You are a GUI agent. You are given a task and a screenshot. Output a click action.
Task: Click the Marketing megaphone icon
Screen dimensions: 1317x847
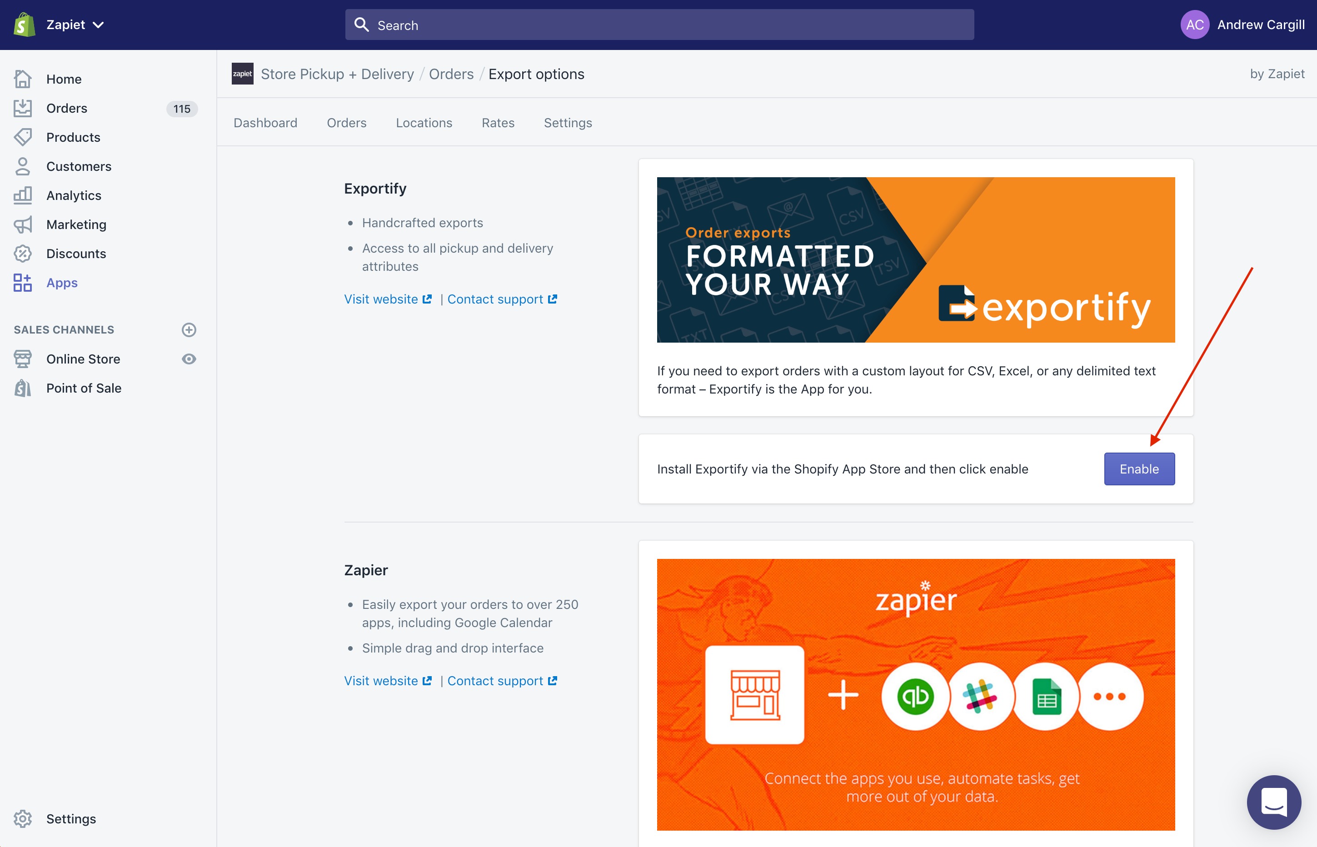23,224
